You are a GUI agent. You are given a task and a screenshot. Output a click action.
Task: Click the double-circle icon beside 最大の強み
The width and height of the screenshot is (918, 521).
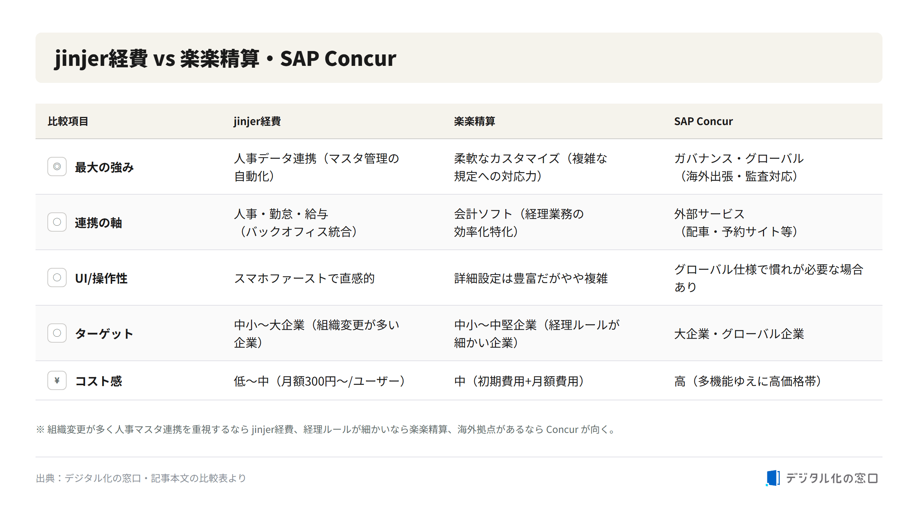click(x=57, y=167)
